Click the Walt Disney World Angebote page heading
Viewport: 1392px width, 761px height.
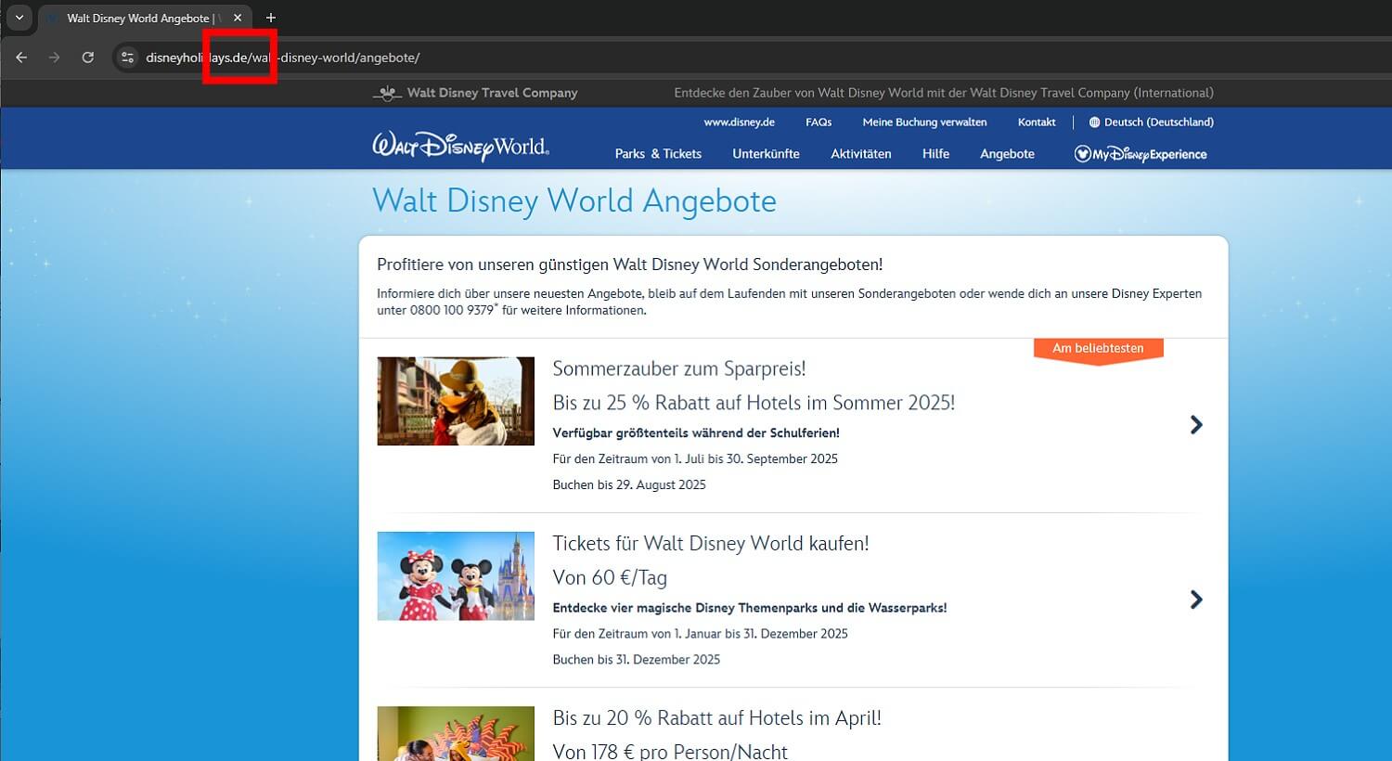pos(574,201)
